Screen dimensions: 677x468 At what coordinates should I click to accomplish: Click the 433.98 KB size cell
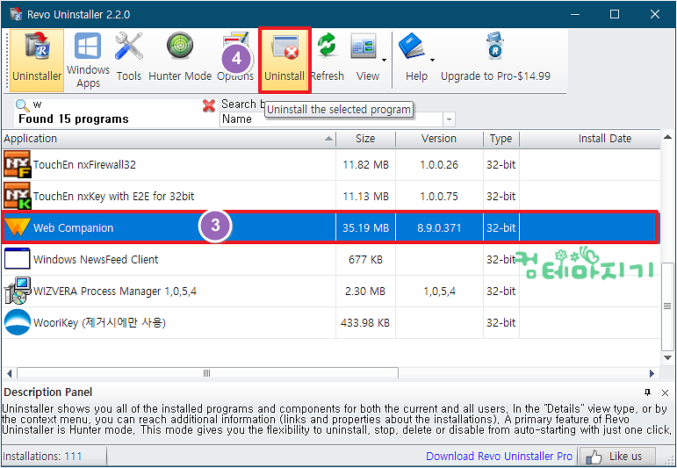(365, 323)
